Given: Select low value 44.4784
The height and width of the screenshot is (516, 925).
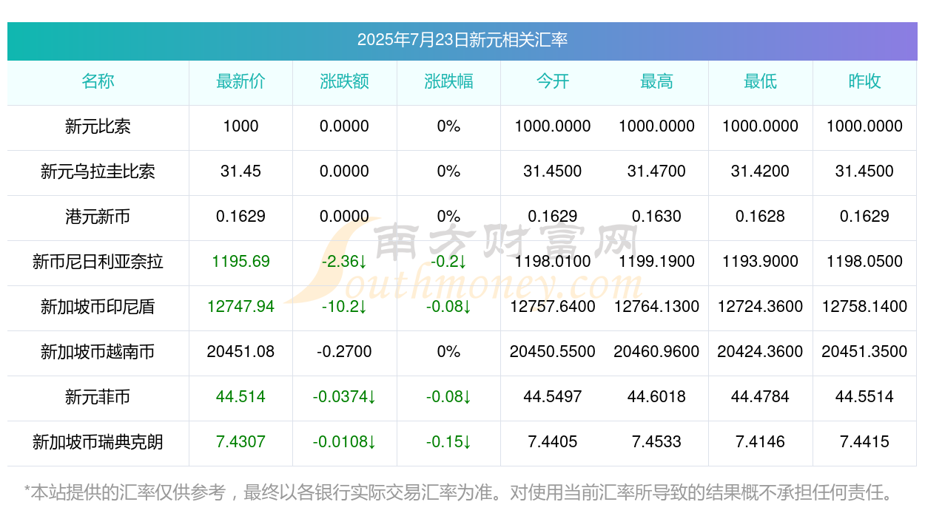Looking at the screenshot, I should pyautogui.click(x=761, y=397).
